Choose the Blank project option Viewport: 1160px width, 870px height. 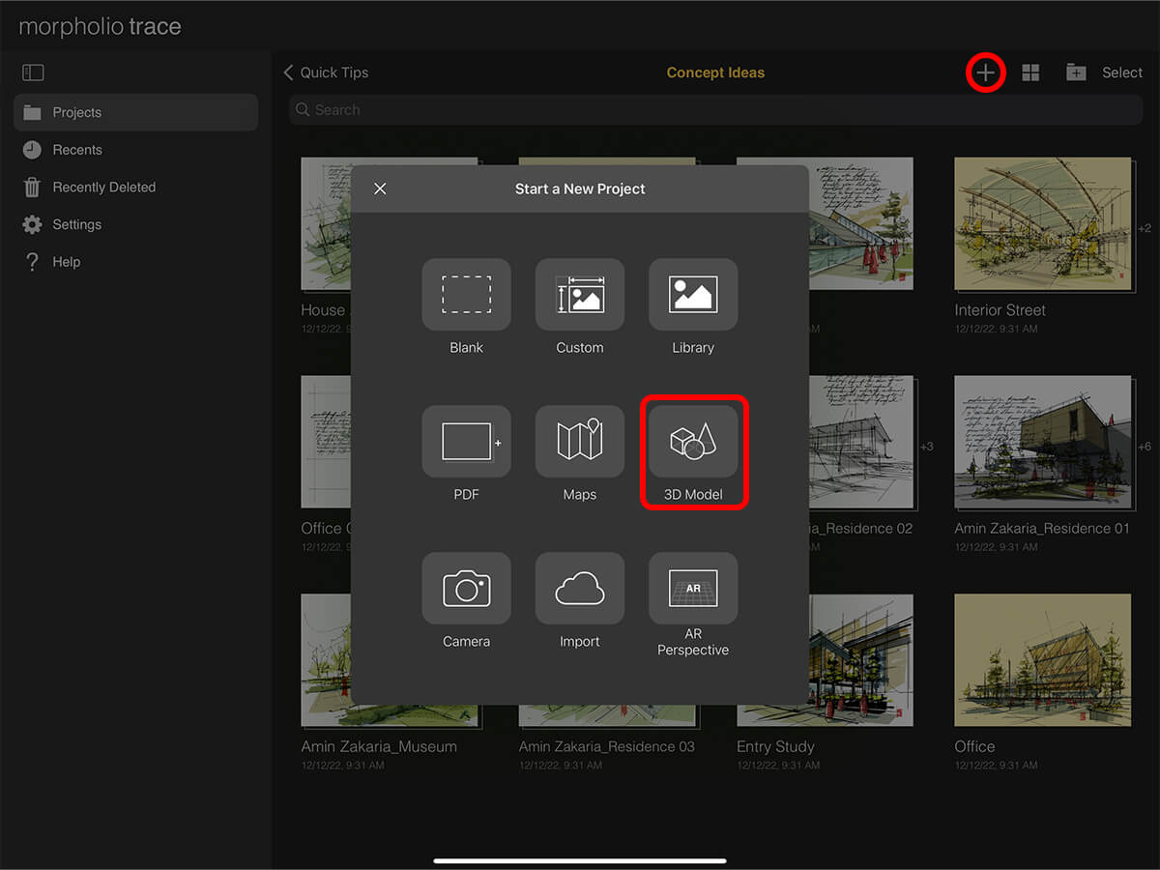pyautogui.click(x=466, y=295)
